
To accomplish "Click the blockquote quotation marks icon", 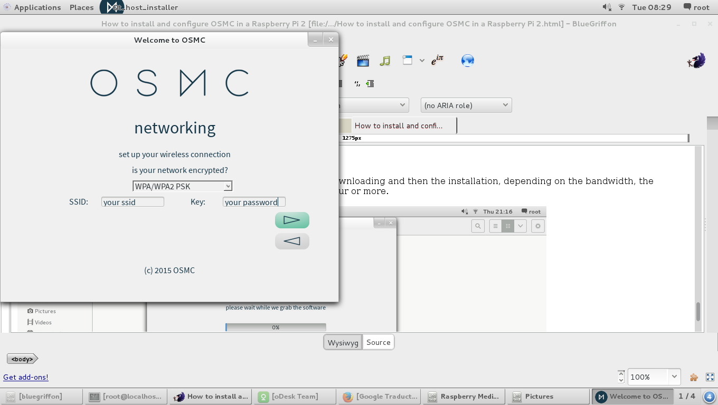I will 357,83.
